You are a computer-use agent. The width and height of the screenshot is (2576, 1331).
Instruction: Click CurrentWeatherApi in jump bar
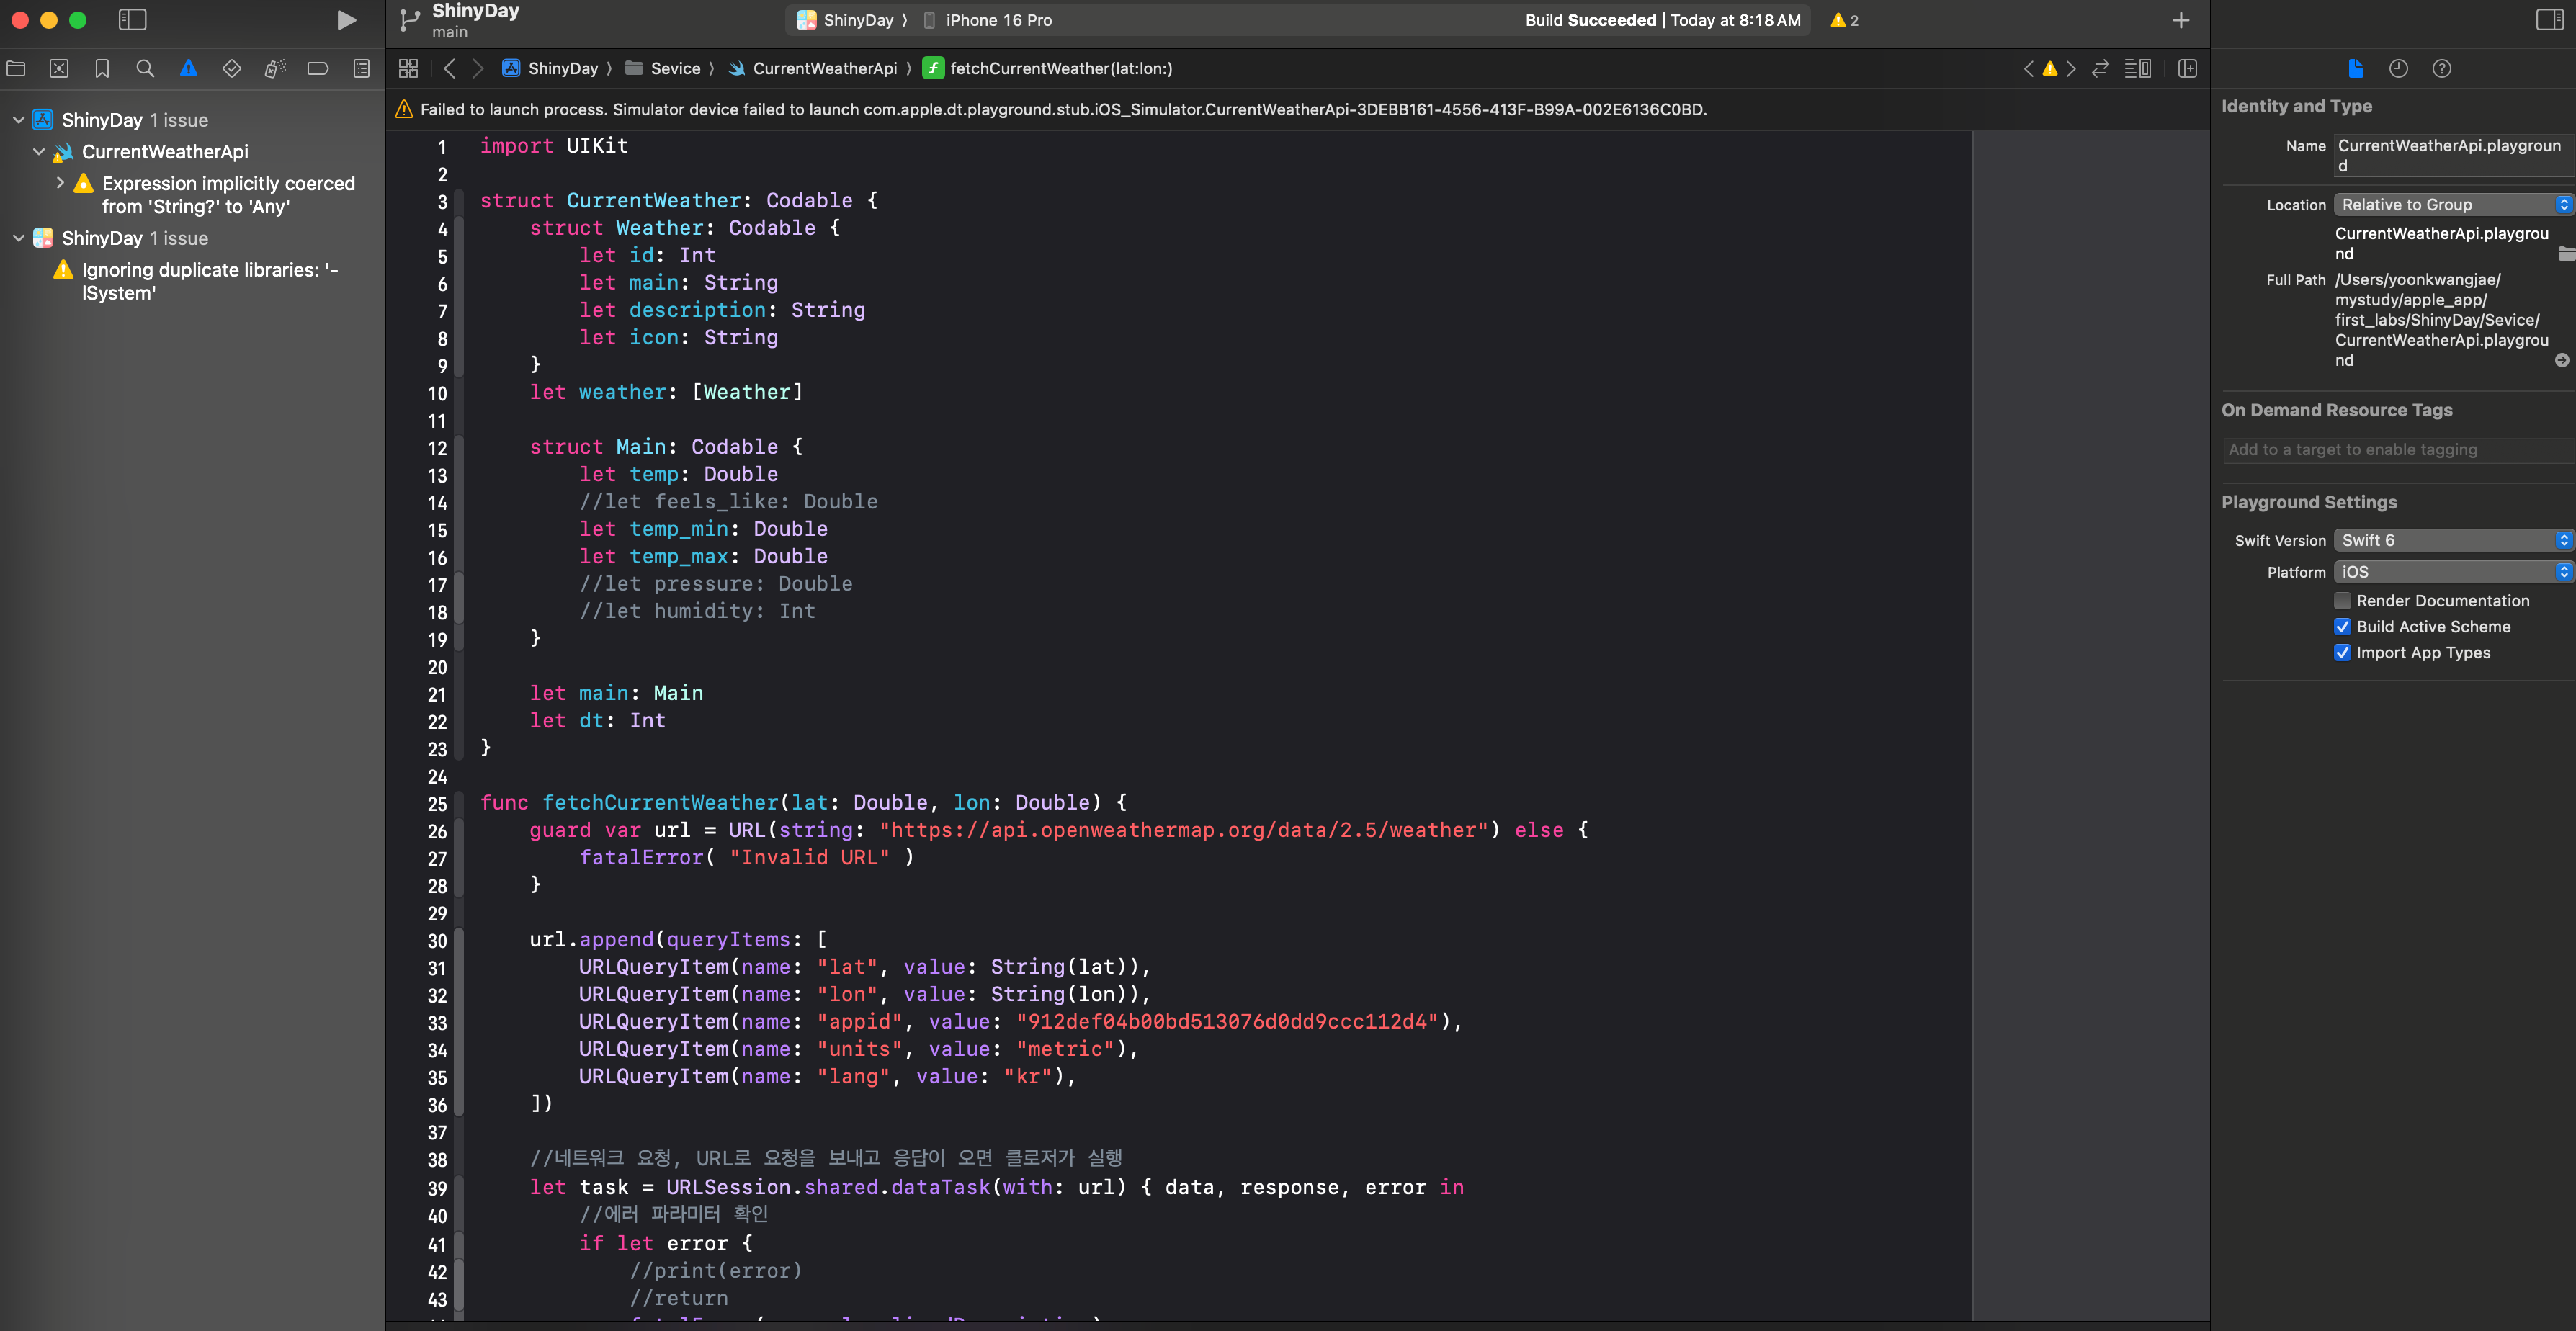tap(813, 68)
